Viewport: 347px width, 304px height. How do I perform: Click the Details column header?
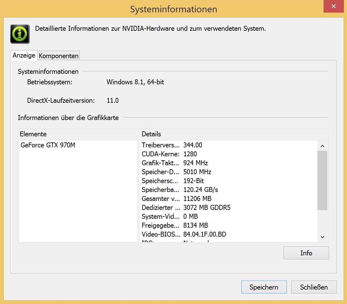[x=234, y=134]
